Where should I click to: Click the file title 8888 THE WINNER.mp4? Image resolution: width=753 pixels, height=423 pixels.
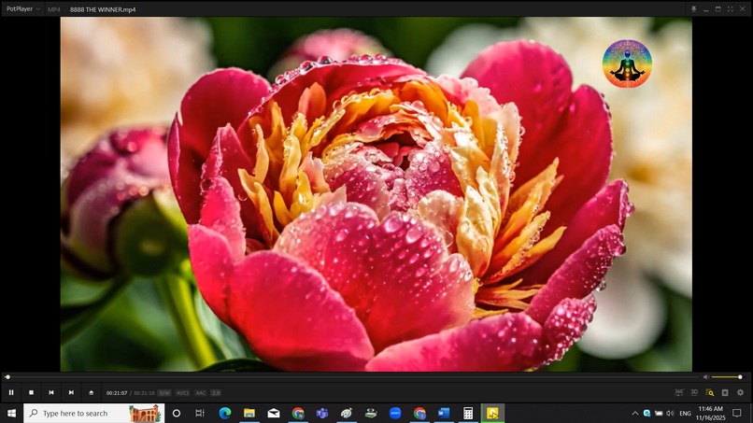103,9
